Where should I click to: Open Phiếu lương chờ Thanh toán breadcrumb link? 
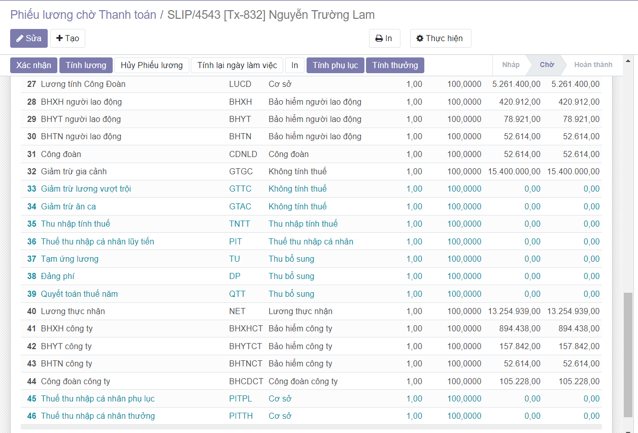coord(83,15)
